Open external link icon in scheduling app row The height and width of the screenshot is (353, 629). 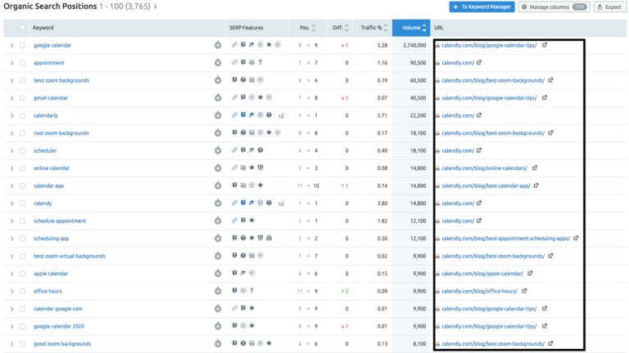click(576, 238)
